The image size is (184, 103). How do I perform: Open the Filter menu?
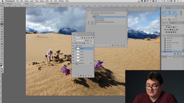click(x=47, y=1)
